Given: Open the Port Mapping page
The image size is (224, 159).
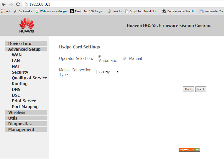Looking at the screenshot, I should (25, 107).
